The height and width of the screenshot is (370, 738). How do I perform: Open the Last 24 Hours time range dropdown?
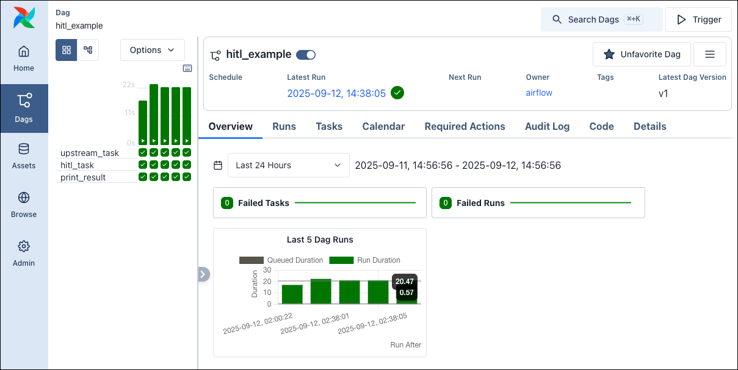[288, 165]
